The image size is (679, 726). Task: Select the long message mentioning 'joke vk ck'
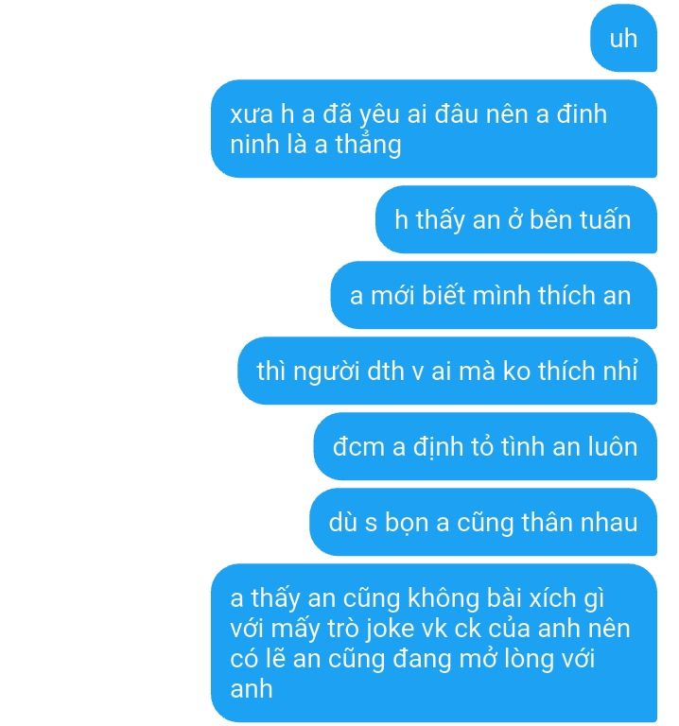(x=434, y=643)
